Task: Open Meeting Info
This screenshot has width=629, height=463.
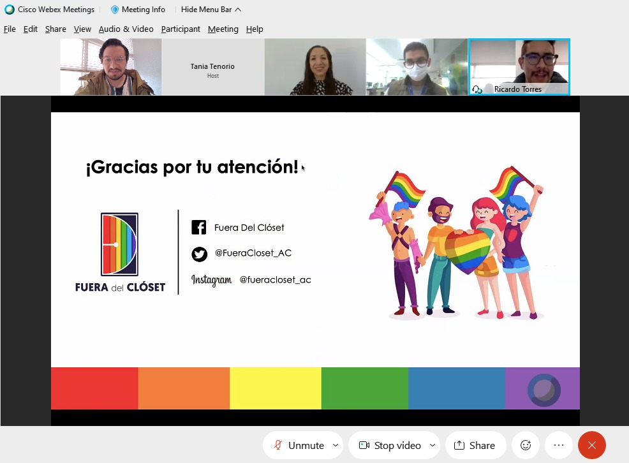Action: click(138, 9)
